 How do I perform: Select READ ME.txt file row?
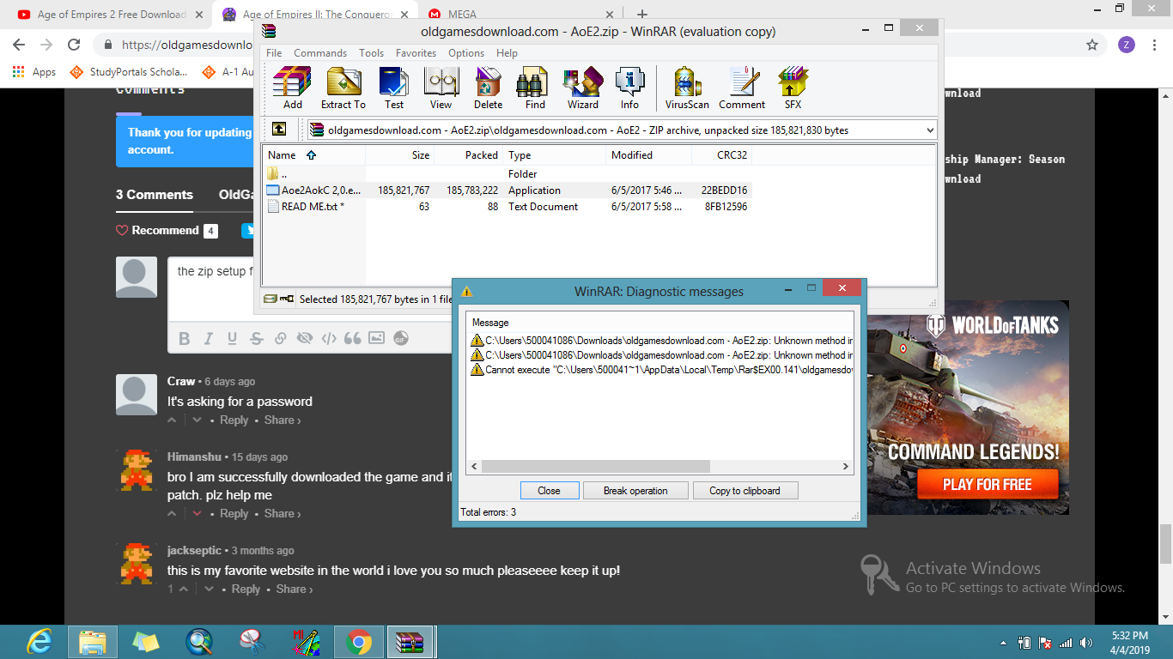click(507, 207)
